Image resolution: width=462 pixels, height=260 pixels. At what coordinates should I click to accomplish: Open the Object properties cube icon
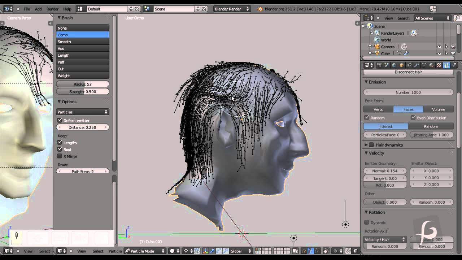click(x=402, y=65)
